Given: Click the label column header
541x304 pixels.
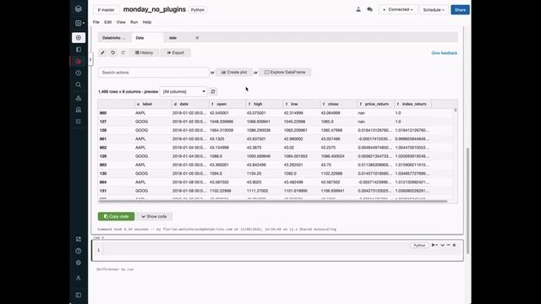Looking at the screenshot, I should [153, 104].
